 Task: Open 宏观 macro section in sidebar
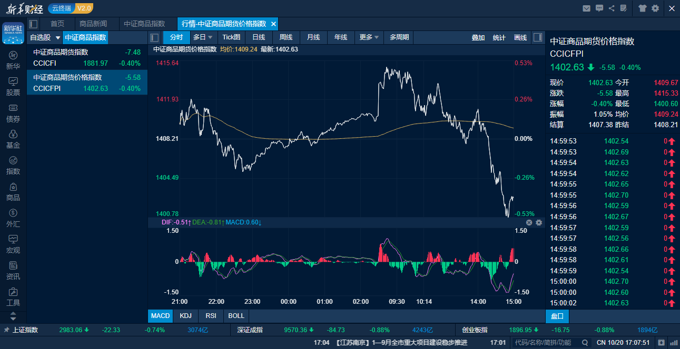coord(13,244)
